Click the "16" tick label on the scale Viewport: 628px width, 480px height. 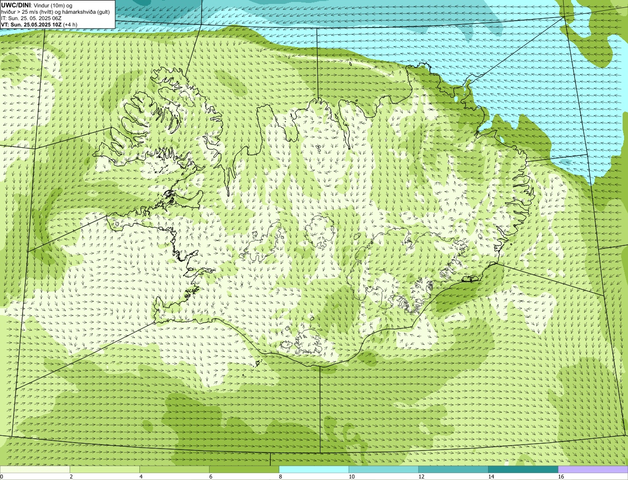click(561, 477)
